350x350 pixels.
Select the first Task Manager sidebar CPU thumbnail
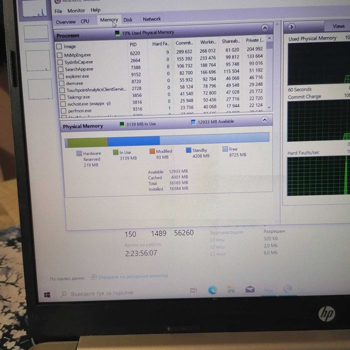click(35, 8)
